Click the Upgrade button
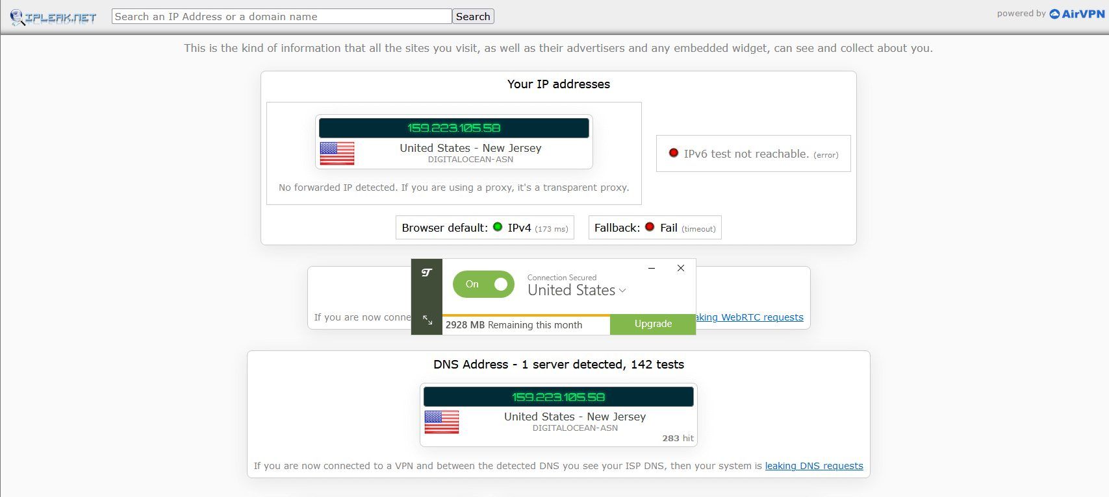 653,324
